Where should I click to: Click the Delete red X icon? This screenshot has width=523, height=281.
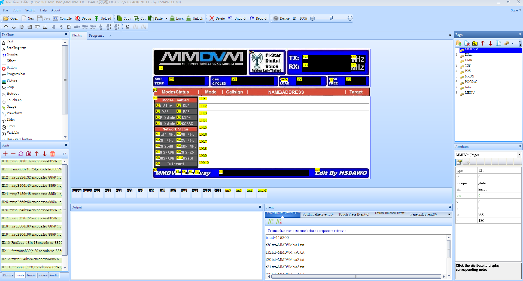(212, 18)
